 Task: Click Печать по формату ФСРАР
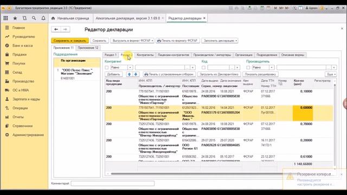point(178,41)
